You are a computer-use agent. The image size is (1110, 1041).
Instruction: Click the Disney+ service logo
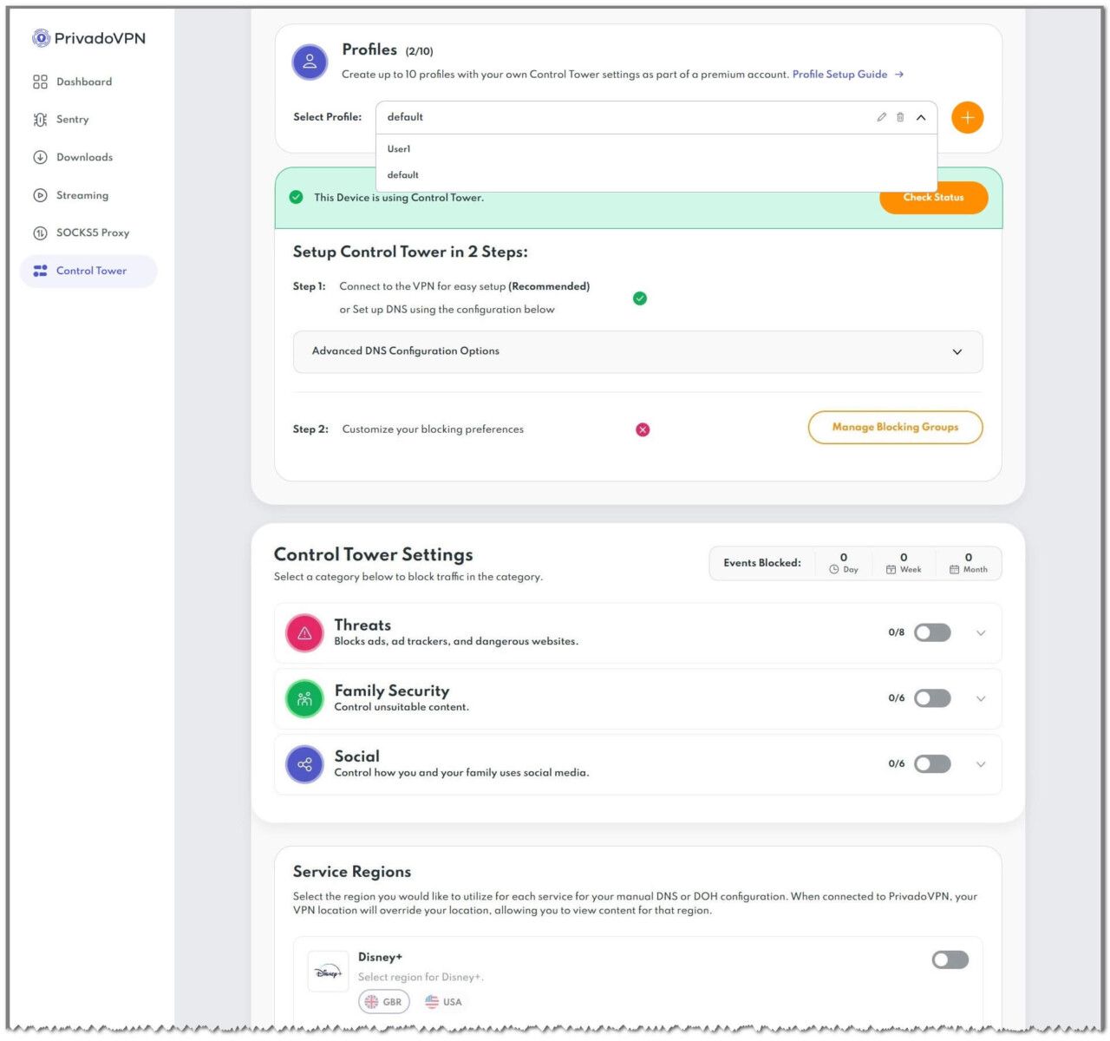[328, 973]
